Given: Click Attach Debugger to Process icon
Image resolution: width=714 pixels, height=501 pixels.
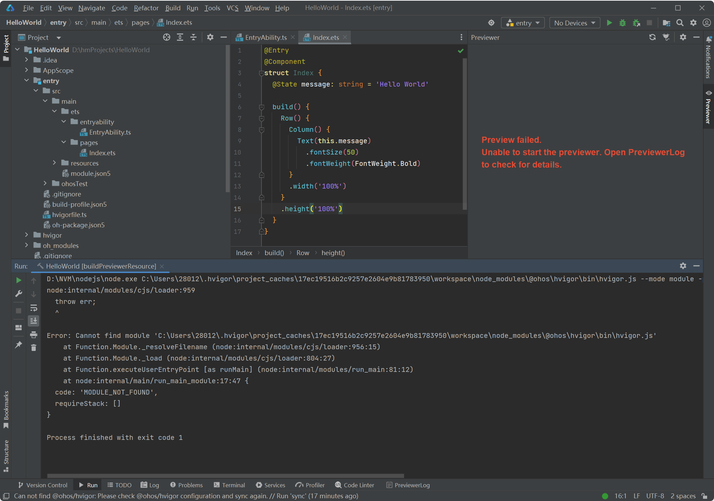Looking at the screenshot, I should (x=636, y=23).
